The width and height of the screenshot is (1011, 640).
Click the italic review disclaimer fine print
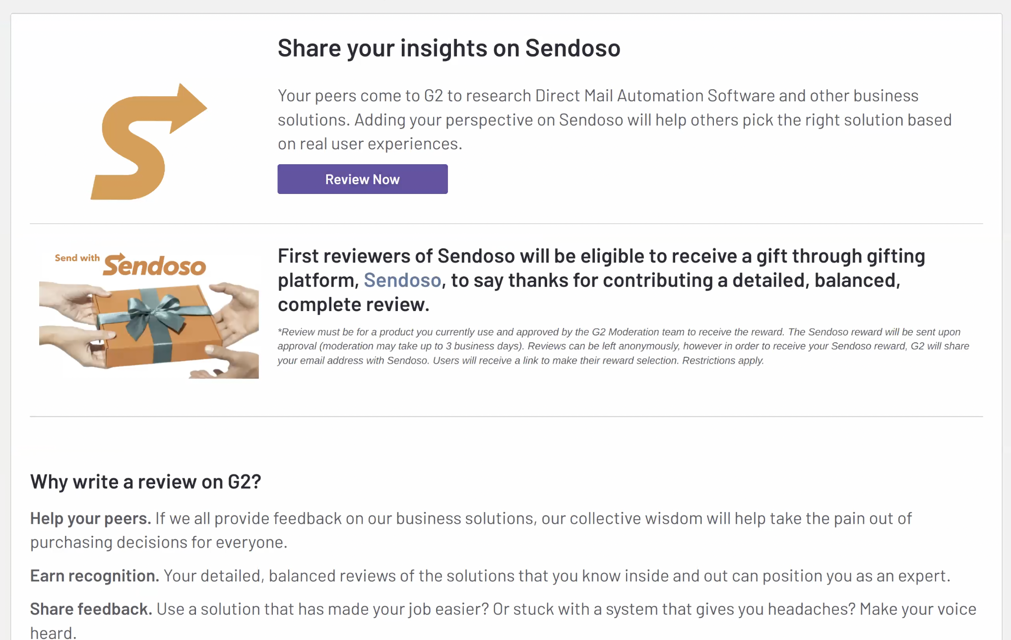tap(623, 346)
